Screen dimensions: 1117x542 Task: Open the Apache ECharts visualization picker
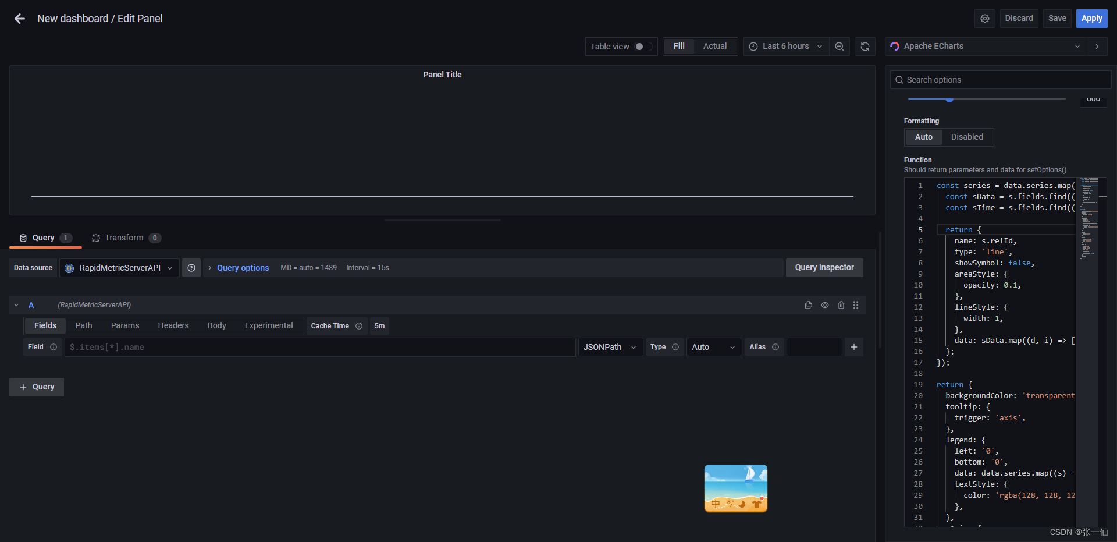[984, 46]
